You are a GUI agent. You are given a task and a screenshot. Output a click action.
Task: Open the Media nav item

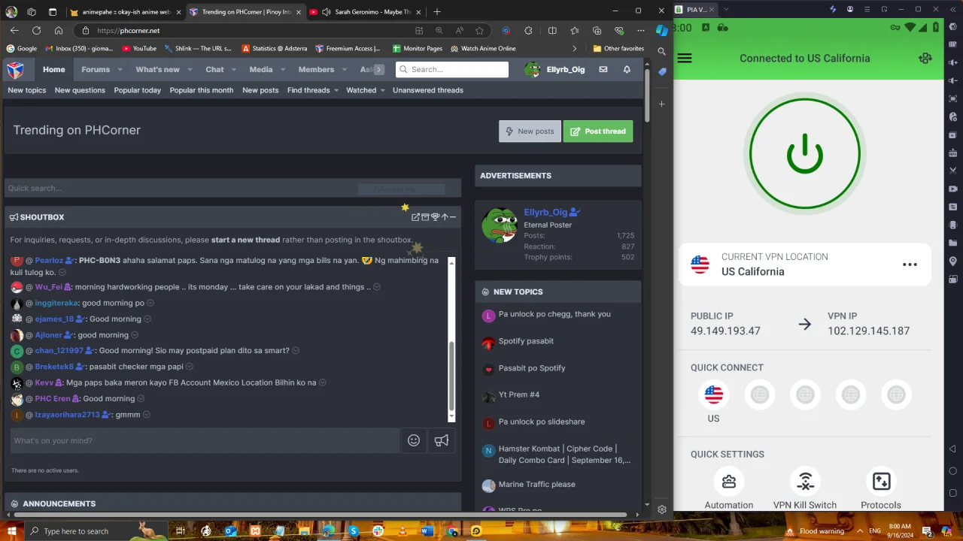pyautogui.click(x=261, y=69)
